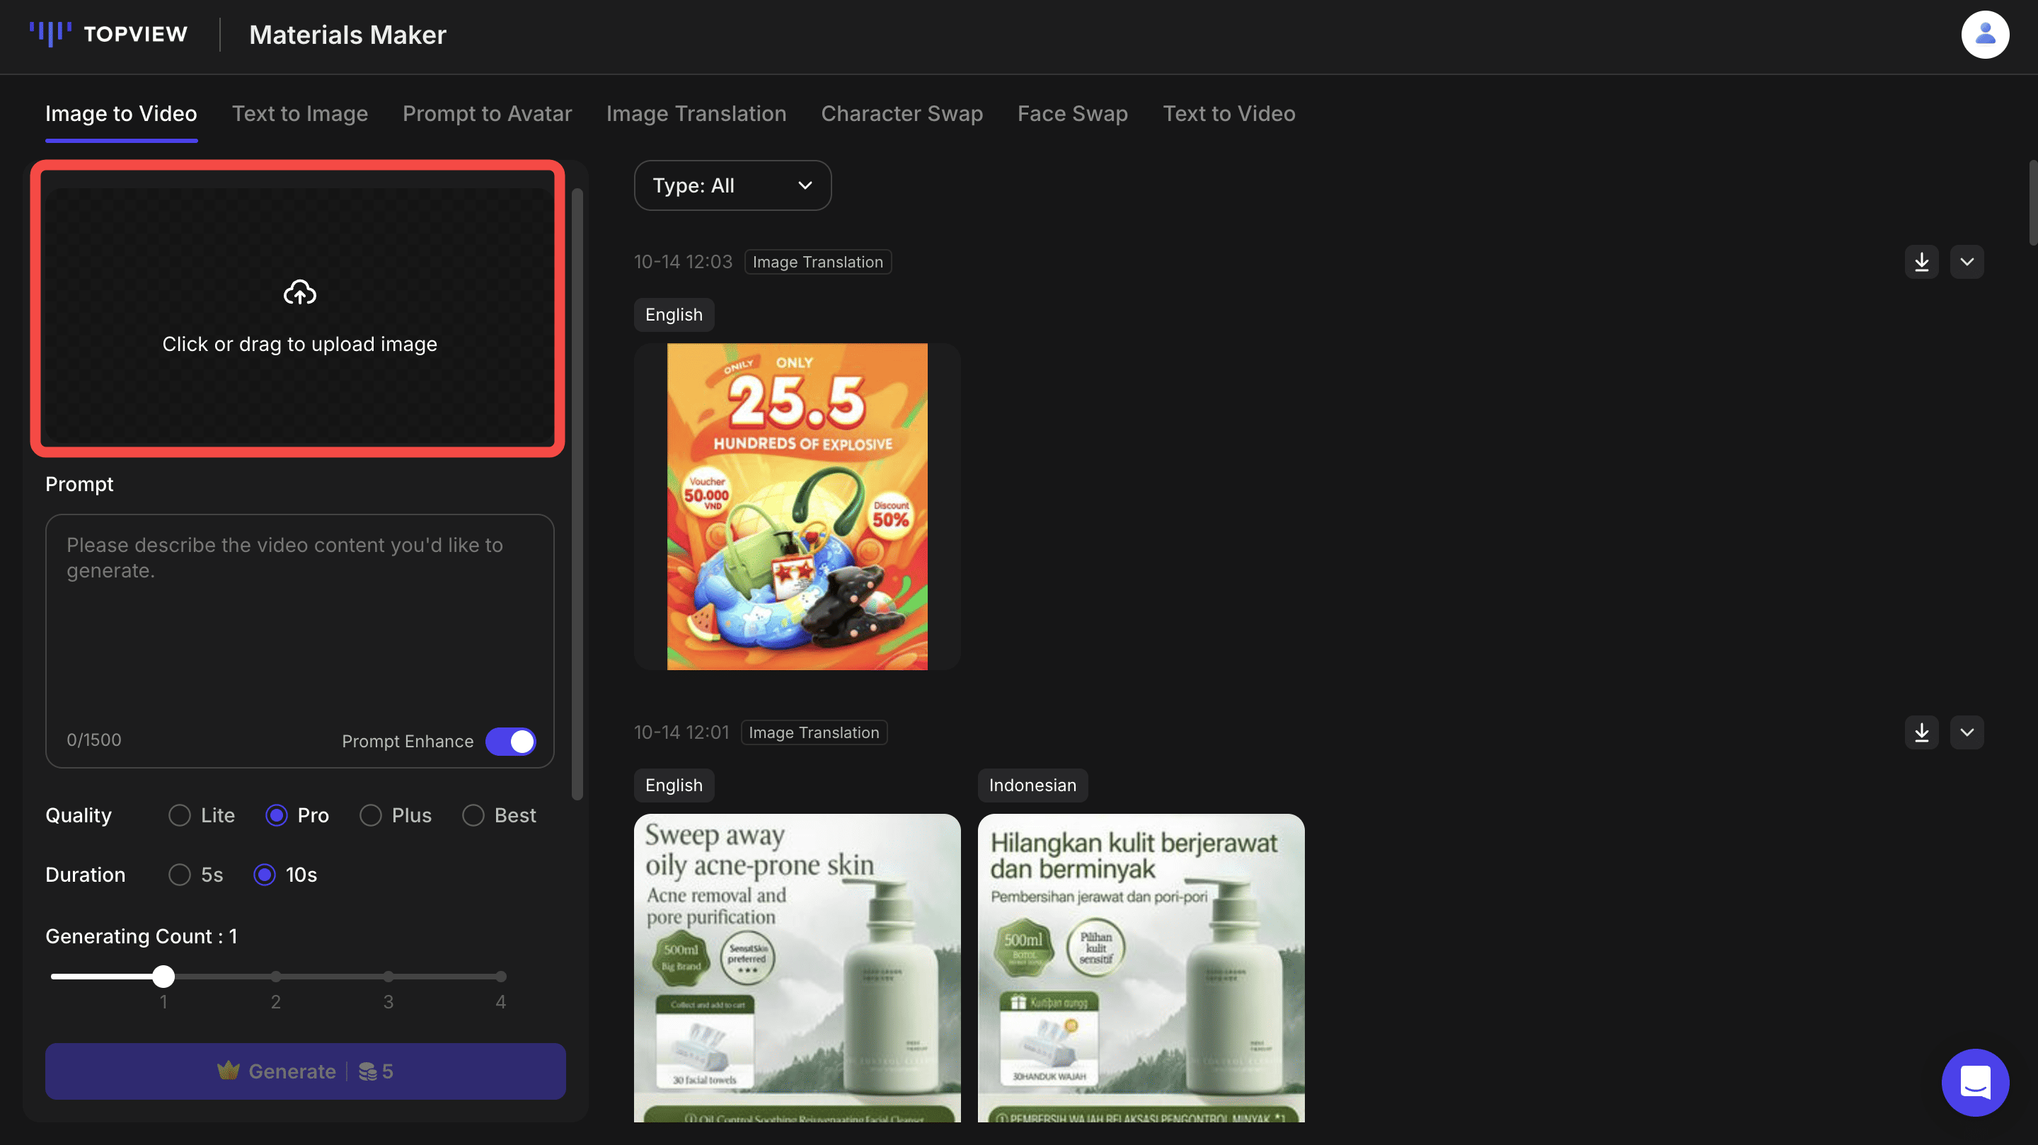2038x1145 pixels.
Task: Select Lite quality option
Action: pyautogui.click(x=180, y=815)
